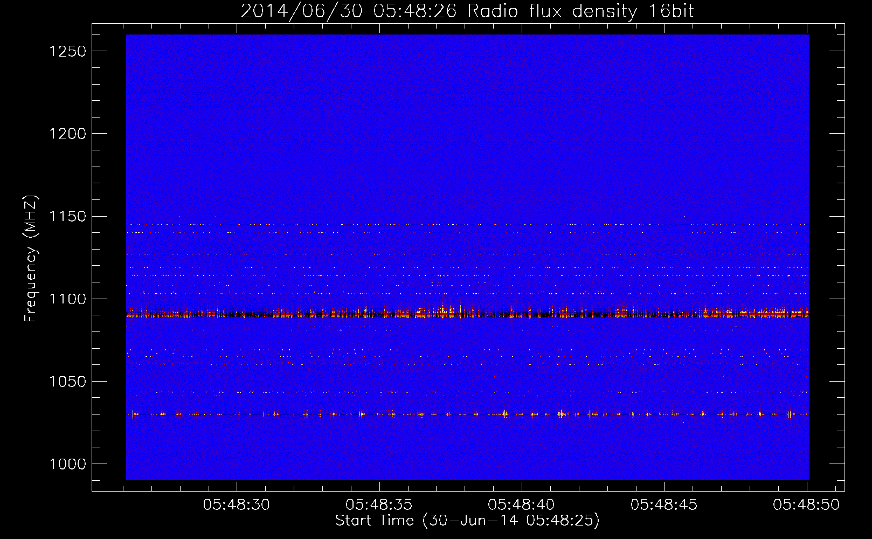Click the 05:48:45 time tick label
872x539 pixels.
[x=663, y=505]
